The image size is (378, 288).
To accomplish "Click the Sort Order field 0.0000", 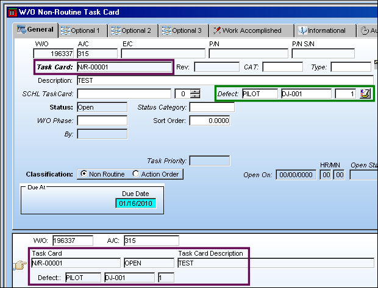I will tap(210, 121).
